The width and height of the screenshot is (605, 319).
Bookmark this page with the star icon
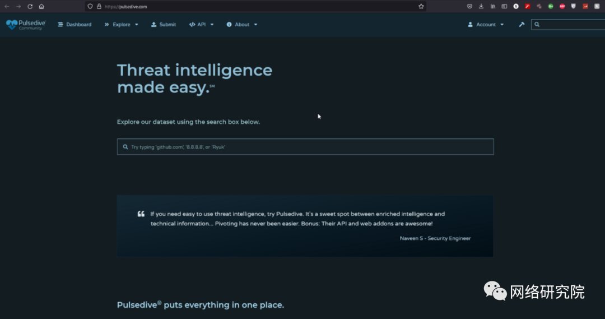click(421, 7)
